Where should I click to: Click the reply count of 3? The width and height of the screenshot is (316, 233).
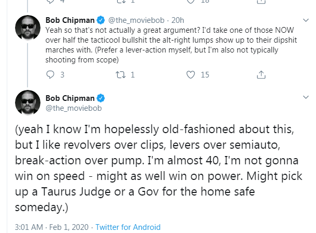[x=62, y=74]
